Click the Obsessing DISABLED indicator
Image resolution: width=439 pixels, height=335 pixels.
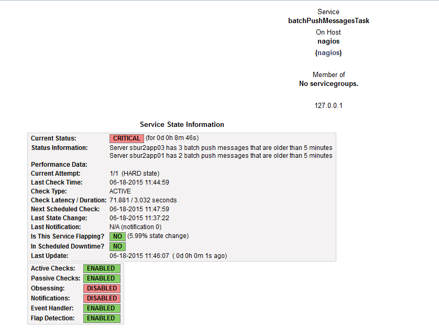click(x=102, y=288)
